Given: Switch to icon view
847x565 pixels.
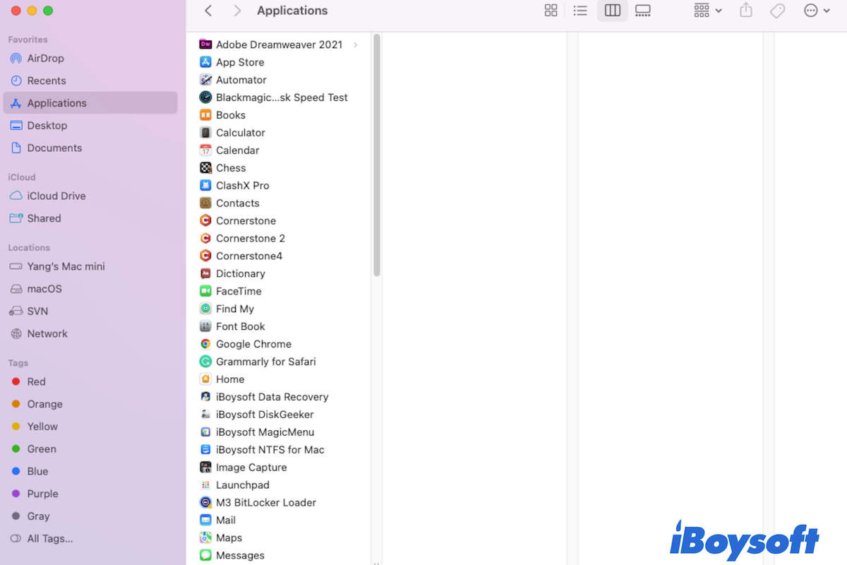Looking at the screenshot, I should [551, 11].
